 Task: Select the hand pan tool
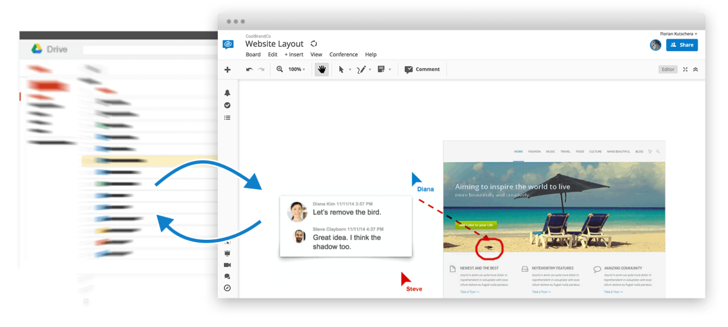[x=322, y=70]
